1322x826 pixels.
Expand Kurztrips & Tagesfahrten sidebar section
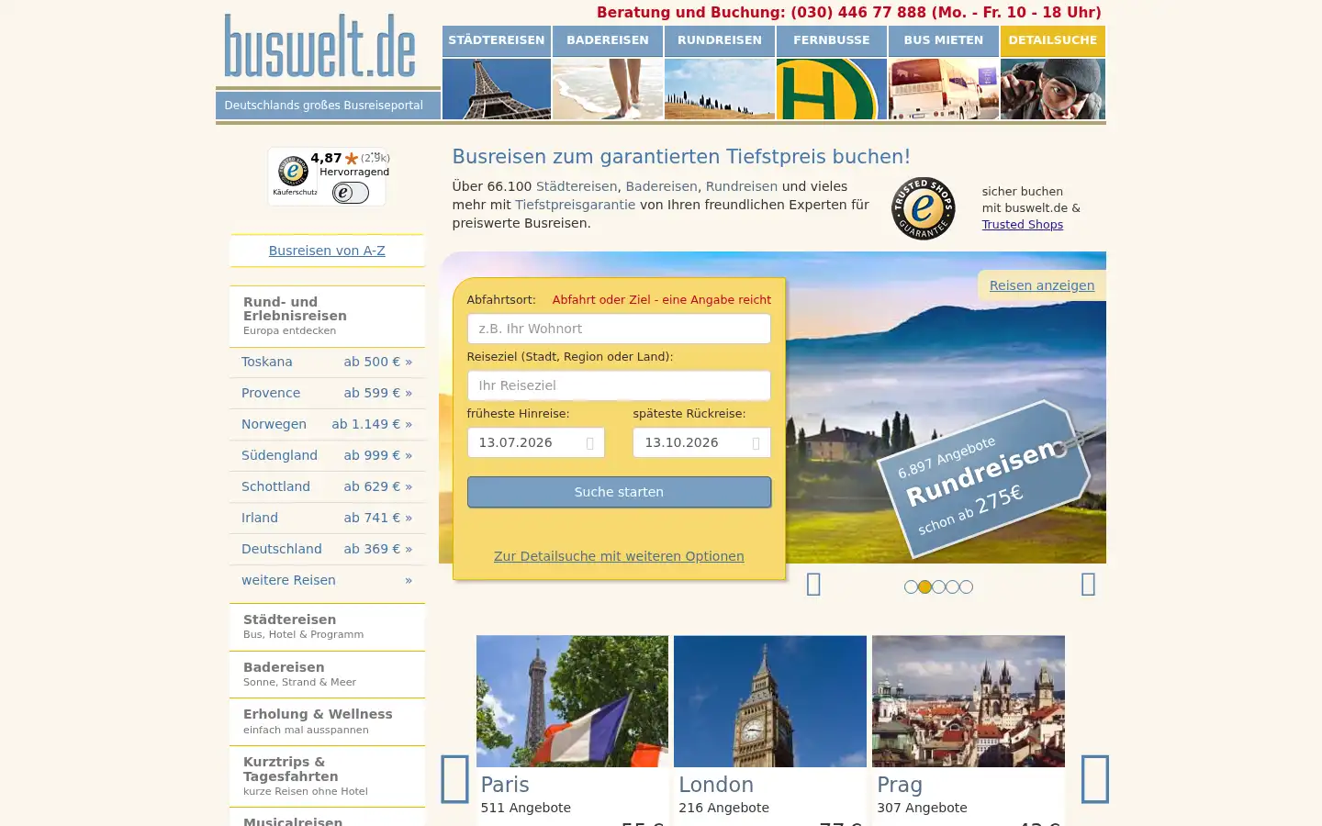[327, 776]
